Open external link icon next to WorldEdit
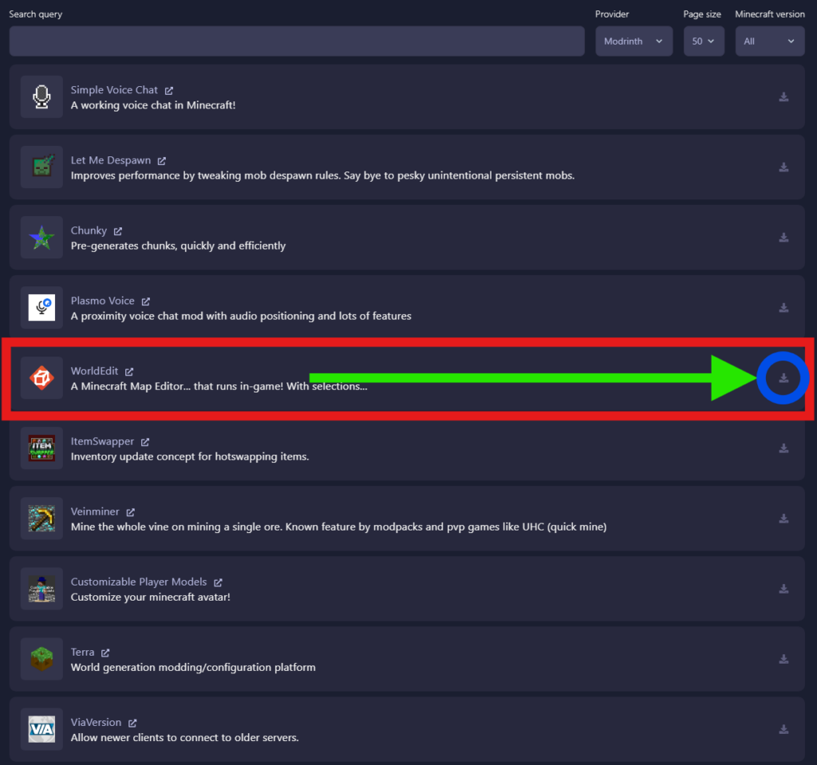The height and width of the screenshot is (765, 817). [x=129, y=372]
